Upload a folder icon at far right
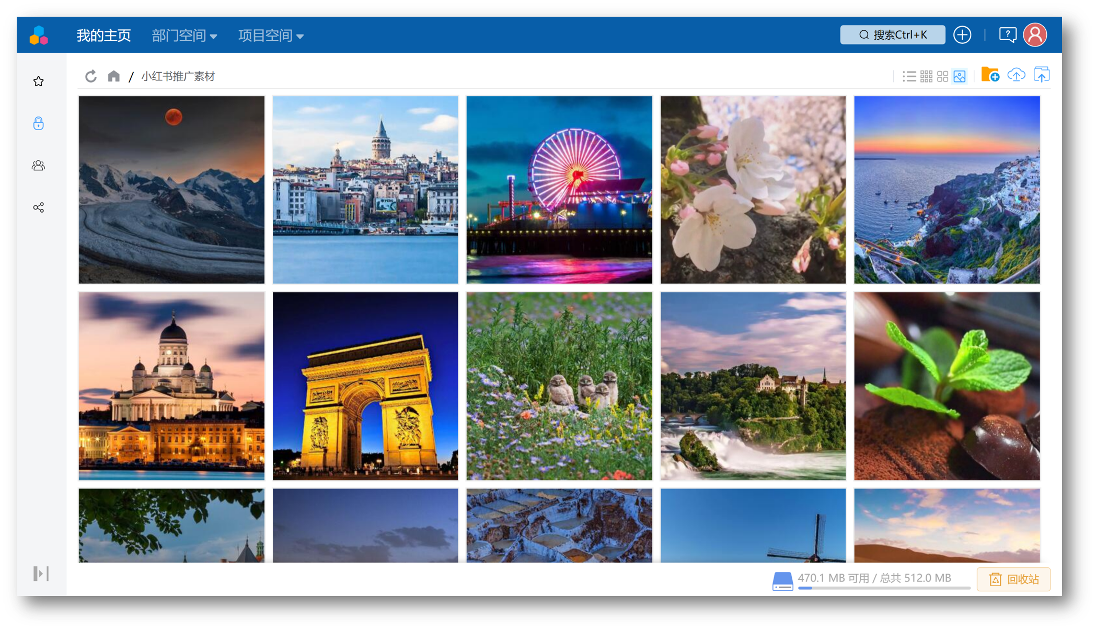Image resolution: width=1096 pixels, height=630 pixels. (1042, 75)
